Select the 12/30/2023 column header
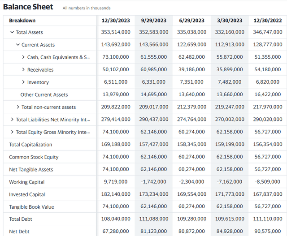 [x=116, y=21]
